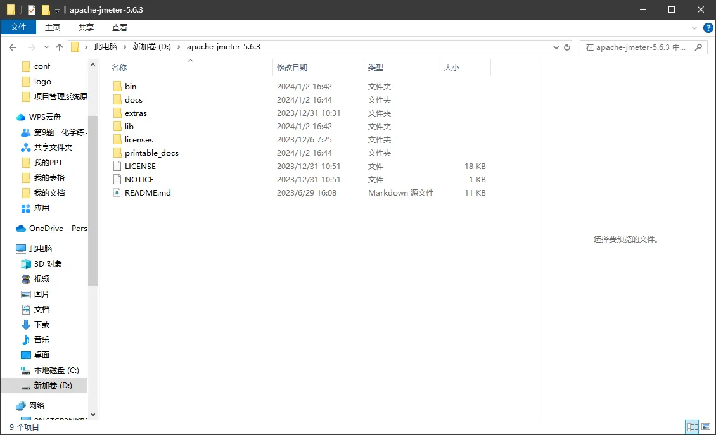Switch to large icons view in status bar

pos(706,427)
